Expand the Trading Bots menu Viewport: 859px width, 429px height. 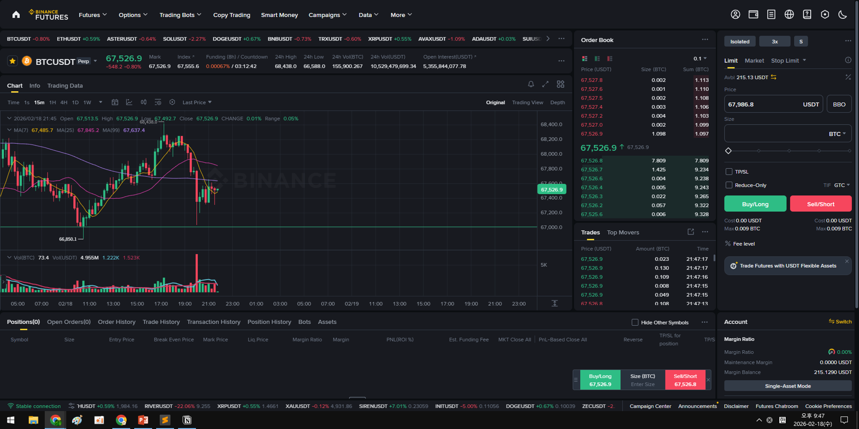[x=180, y=15]
